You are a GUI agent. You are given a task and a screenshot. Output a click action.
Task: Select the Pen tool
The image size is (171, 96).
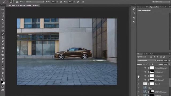3,59
